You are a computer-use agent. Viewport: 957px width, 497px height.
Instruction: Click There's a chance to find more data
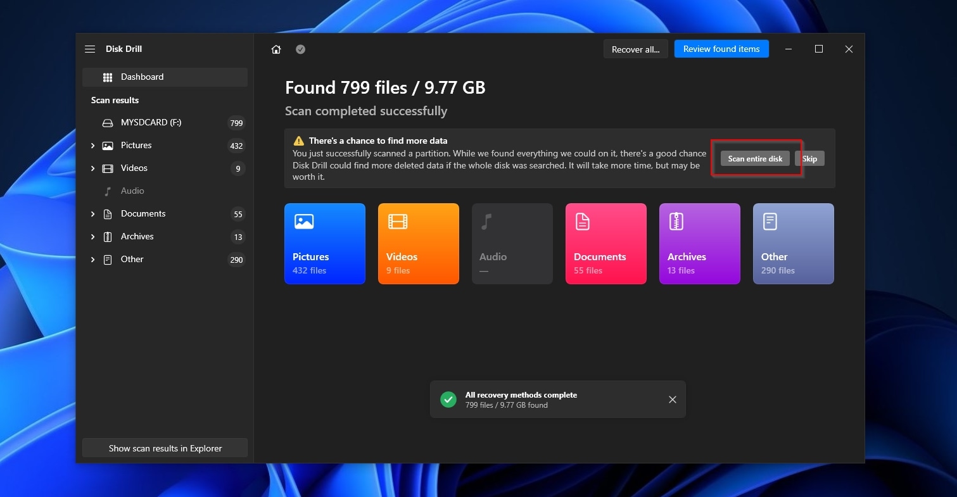tap(378, 141)
